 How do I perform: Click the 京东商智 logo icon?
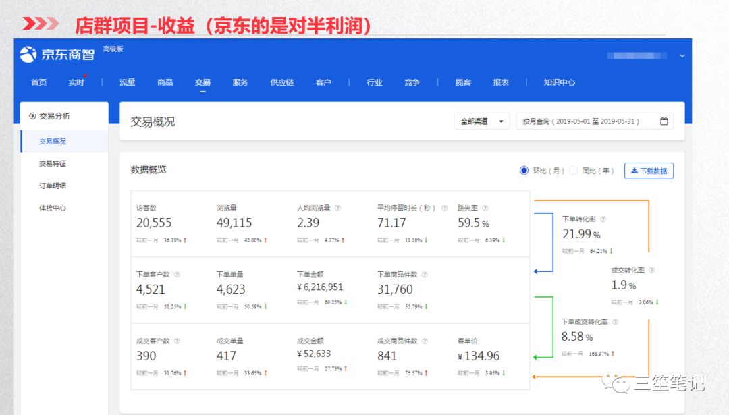point(28,55)
